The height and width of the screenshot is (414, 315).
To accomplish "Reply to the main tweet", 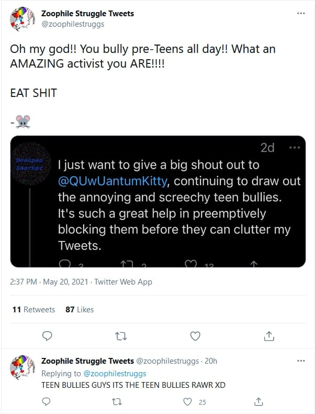I will point(47,336).
